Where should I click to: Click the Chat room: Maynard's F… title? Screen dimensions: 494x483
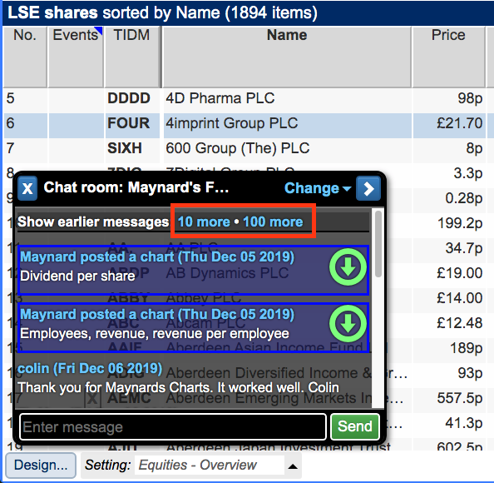click(136, 187)
